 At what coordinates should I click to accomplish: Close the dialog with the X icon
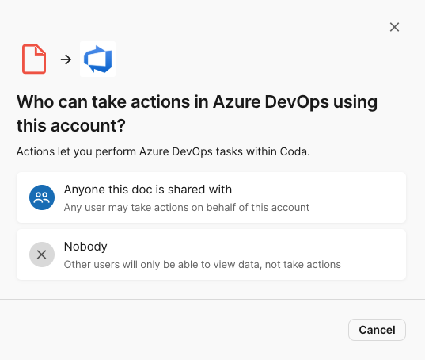[394, 27]
